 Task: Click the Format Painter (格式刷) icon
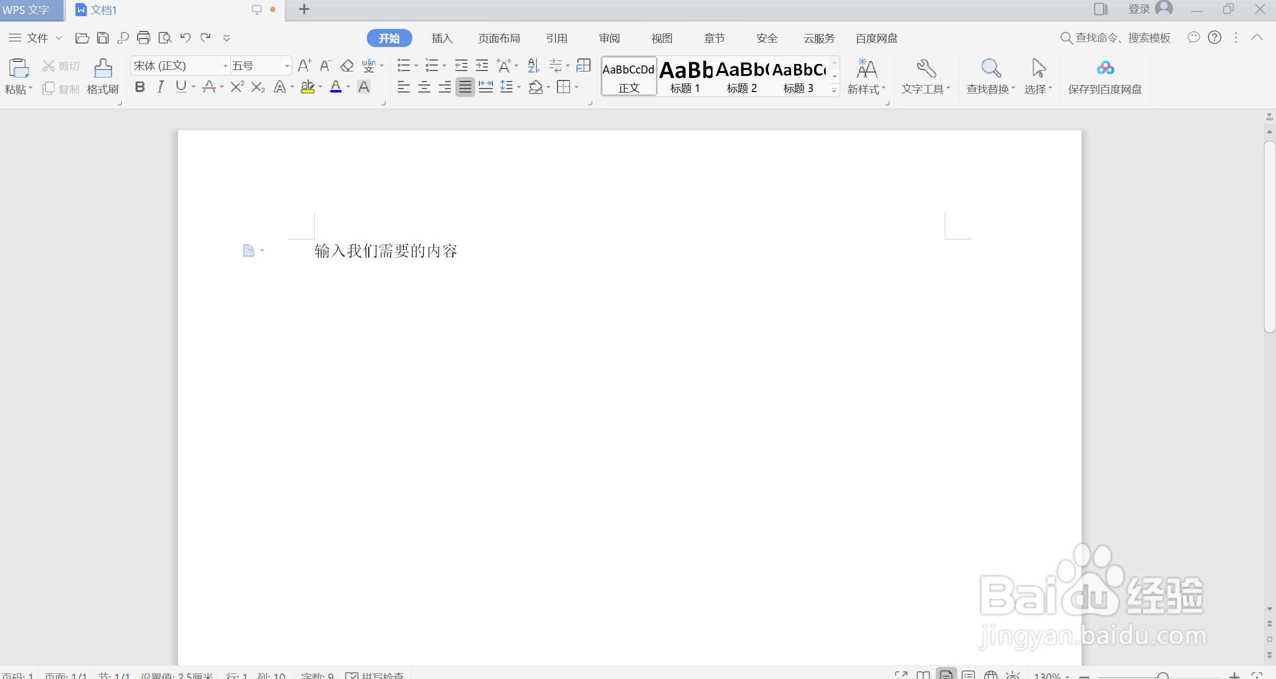coord(103,68)
